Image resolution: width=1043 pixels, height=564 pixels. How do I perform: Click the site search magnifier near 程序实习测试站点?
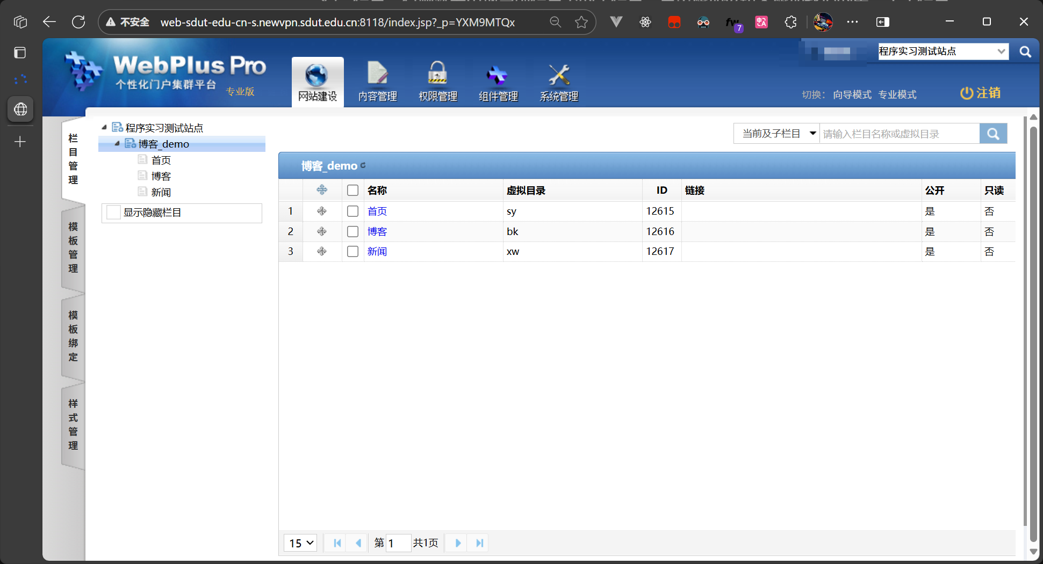(x=1025, y=51)
